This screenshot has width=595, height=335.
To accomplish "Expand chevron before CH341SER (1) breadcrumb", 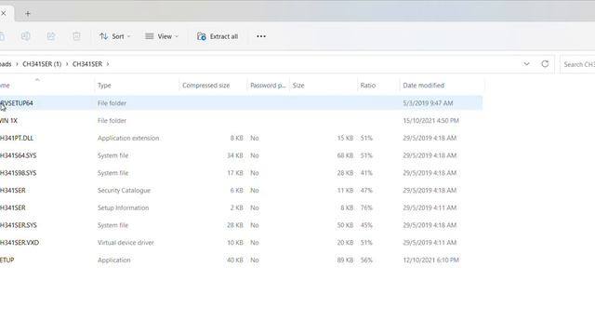I will tap(17, 64).
